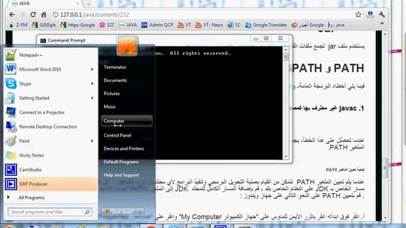406x228 pixels.
Task: Maximize the Command Prompt window
Action: click(266, 38)
